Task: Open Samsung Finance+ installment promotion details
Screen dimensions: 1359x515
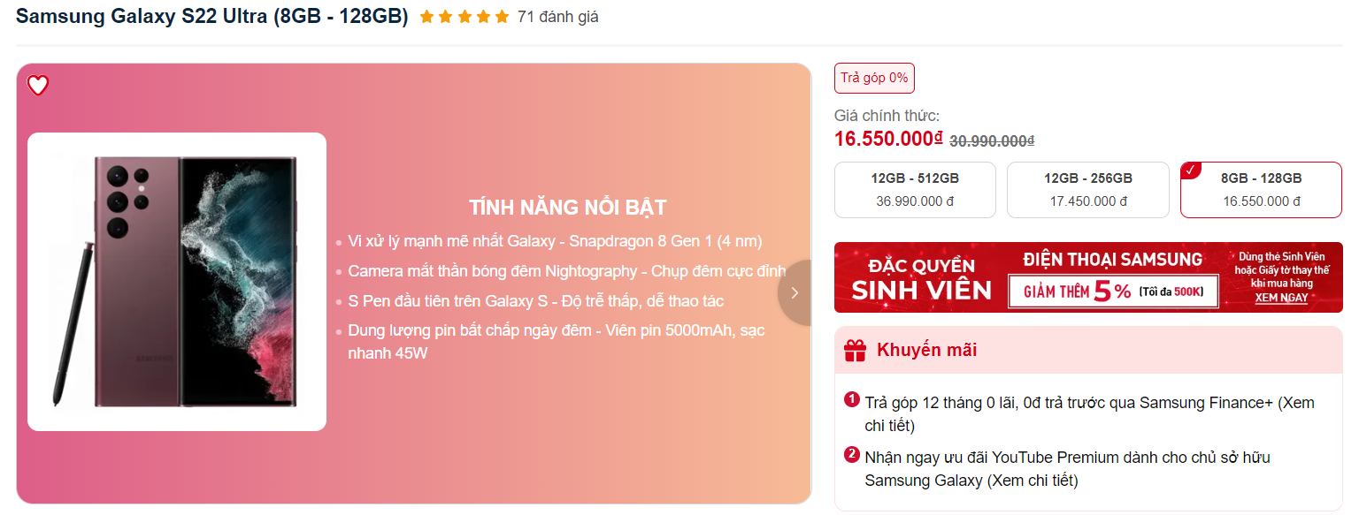Action: click(1089, 413)
